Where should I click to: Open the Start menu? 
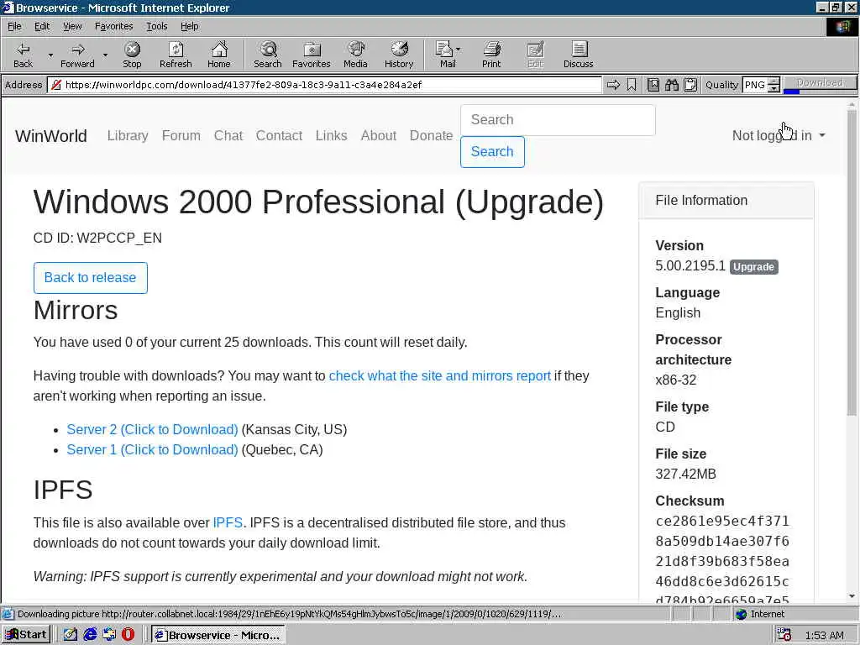pyautogui.click(x=26, y=635)
